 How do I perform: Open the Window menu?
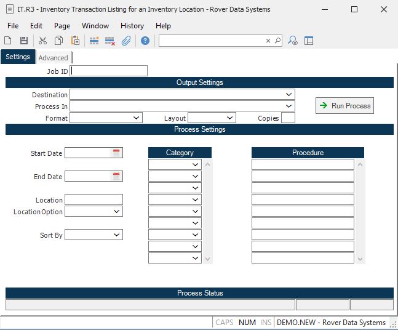click(x=95, y=26)
